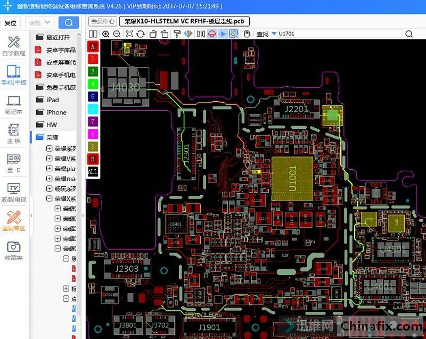Toggle the ALL layers button
This screenshot has width=426, height=339.
[93, 171]
